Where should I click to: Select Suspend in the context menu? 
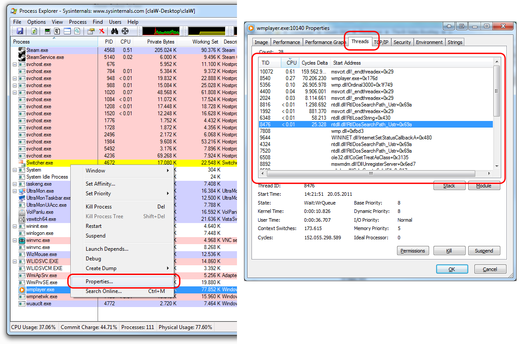(122, 236)
